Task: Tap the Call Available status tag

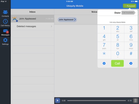Action: click(x=128, y=13)
